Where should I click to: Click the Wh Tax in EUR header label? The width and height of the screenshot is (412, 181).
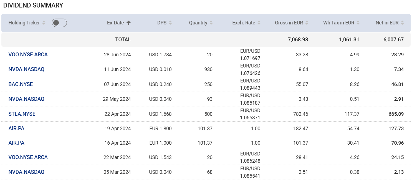[339, 23]
